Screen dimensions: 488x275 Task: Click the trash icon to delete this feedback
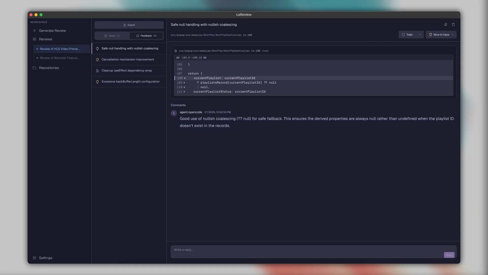click(x=453, y=24)
